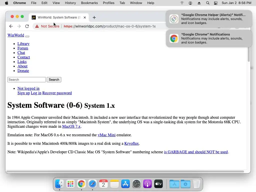Open Notes from the Dock
The image size is (256, 192).
114,184
